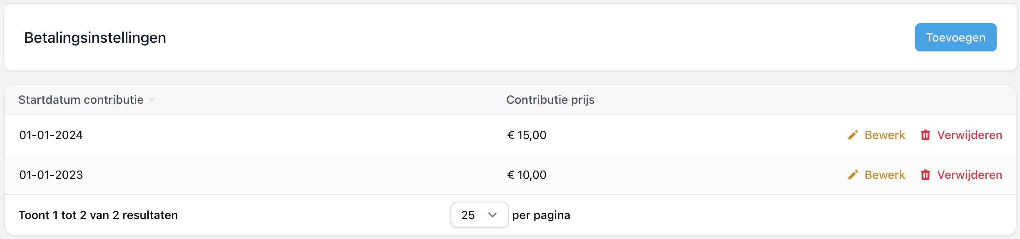Open the Bewerk link for the 01-01-2023 row
Image resolution: width=1020 pixels, height=239 pixels.
click(884, 175)
